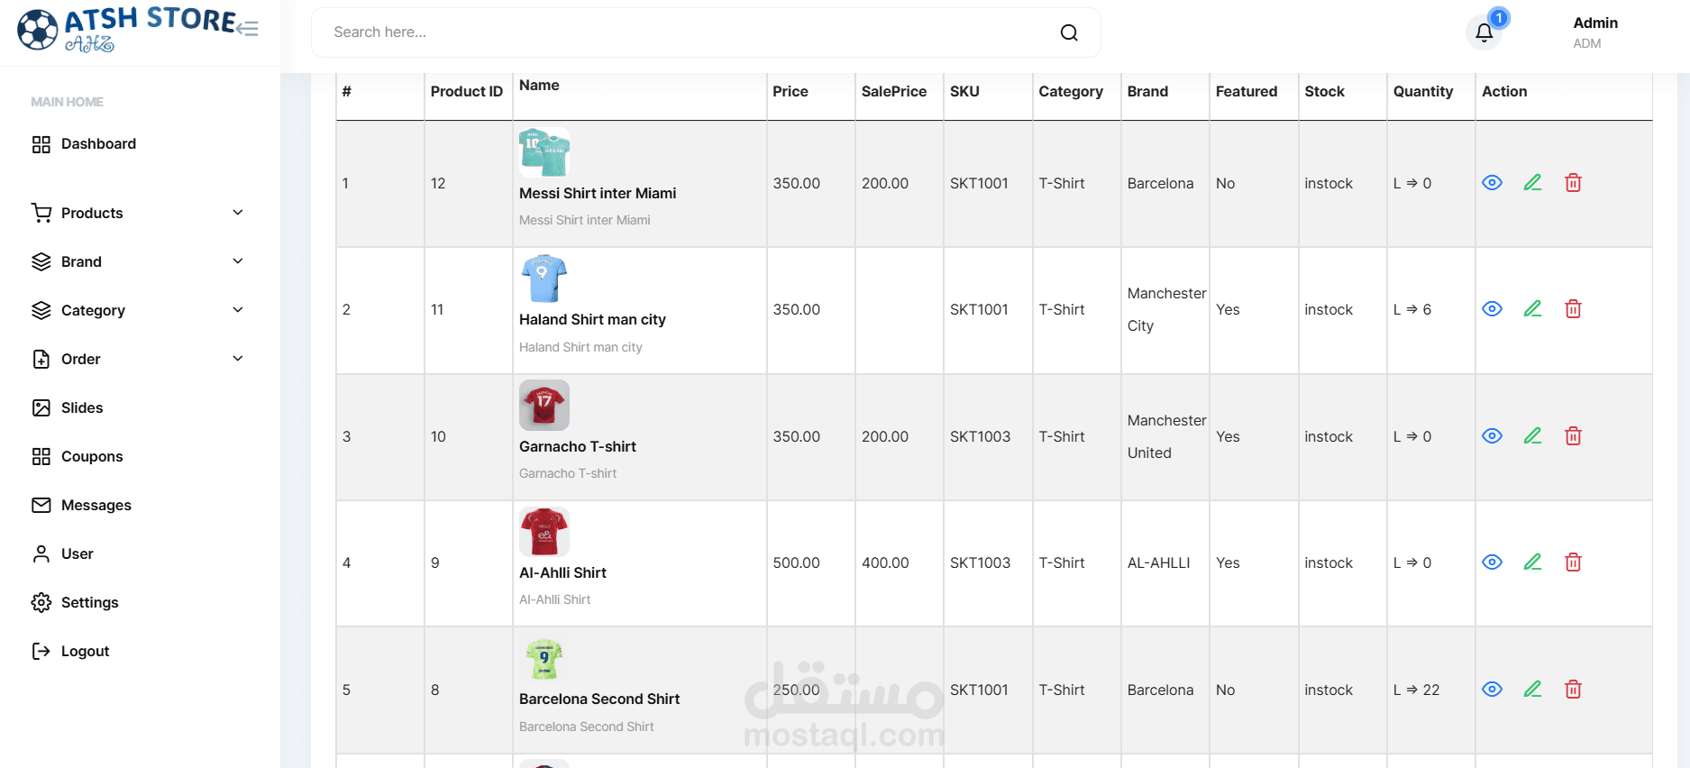The image size is (1690, 768).
Task: View Messi Shirt inter Miami details eye icon
Action: [1492, 183]
